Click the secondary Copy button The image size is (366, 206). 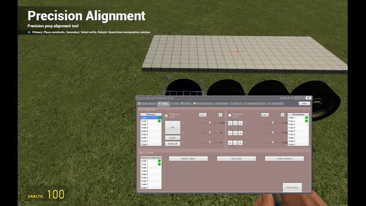(265, 114)
